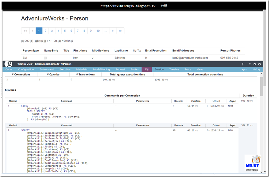269x177 pixels.
Task: Go to page 9
Action: tap(91, 31)
